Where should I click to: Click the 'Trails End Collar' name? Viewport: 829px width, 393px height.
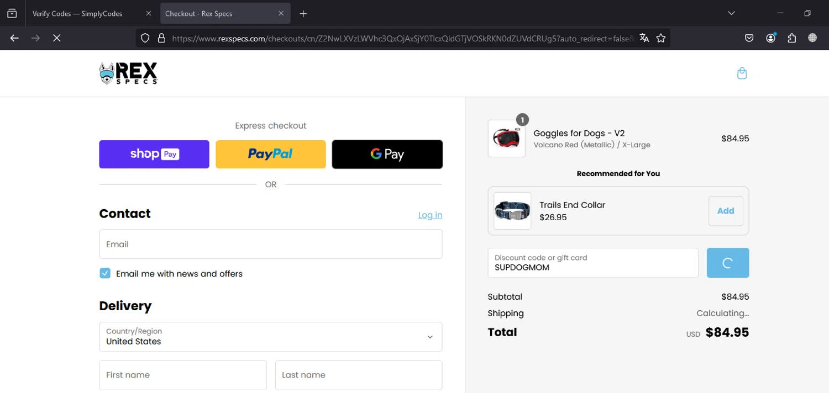coord(573,205)
